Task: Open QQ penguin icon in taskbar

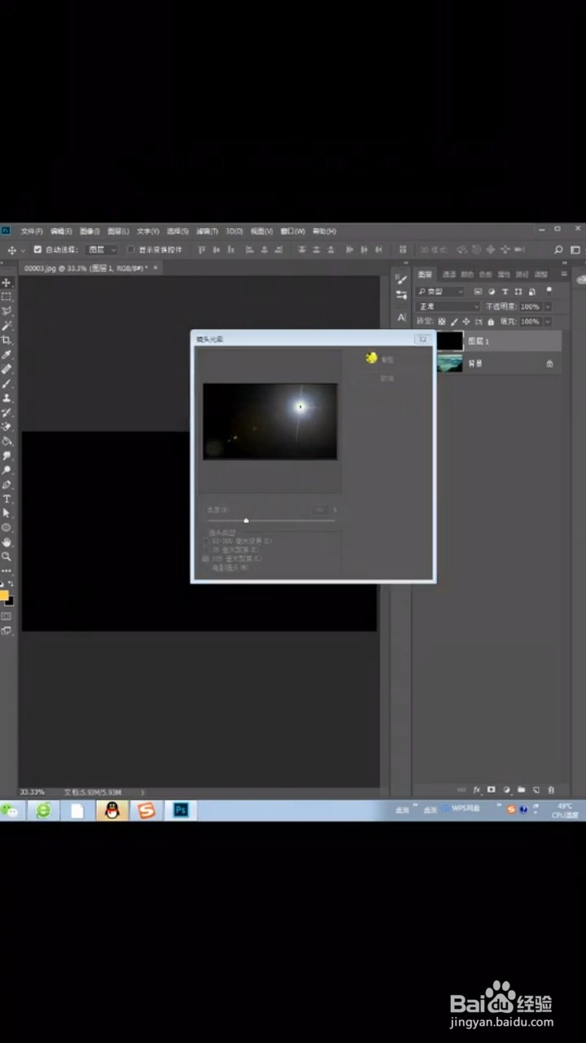Action: [x=112, y=810]
